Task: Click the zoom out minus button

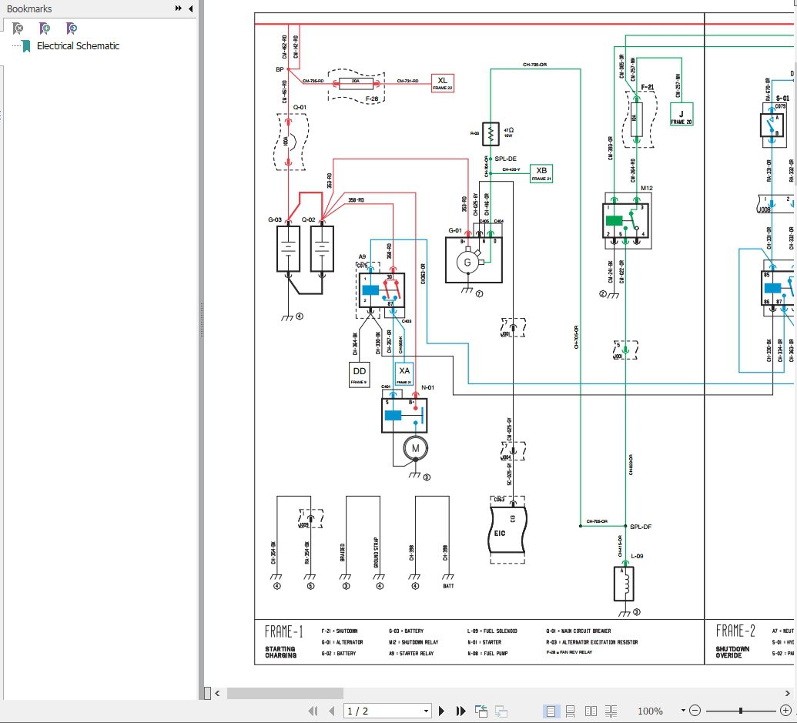Action: click(x=695, y=711)
